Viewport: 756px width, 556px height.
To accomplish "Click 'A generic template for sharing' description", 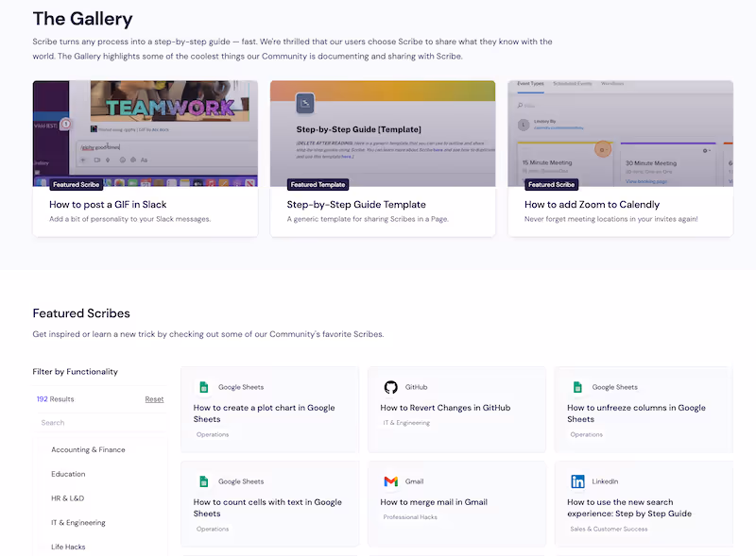I will 368,219.
